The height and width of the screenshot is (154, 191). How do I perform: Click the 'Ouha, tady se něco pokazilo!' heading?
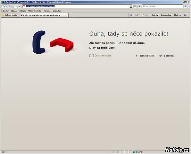tap(129, 34)
